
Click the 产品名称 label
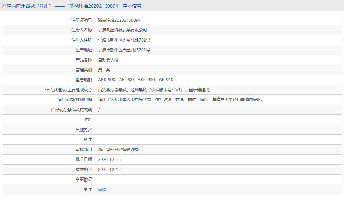84,60
